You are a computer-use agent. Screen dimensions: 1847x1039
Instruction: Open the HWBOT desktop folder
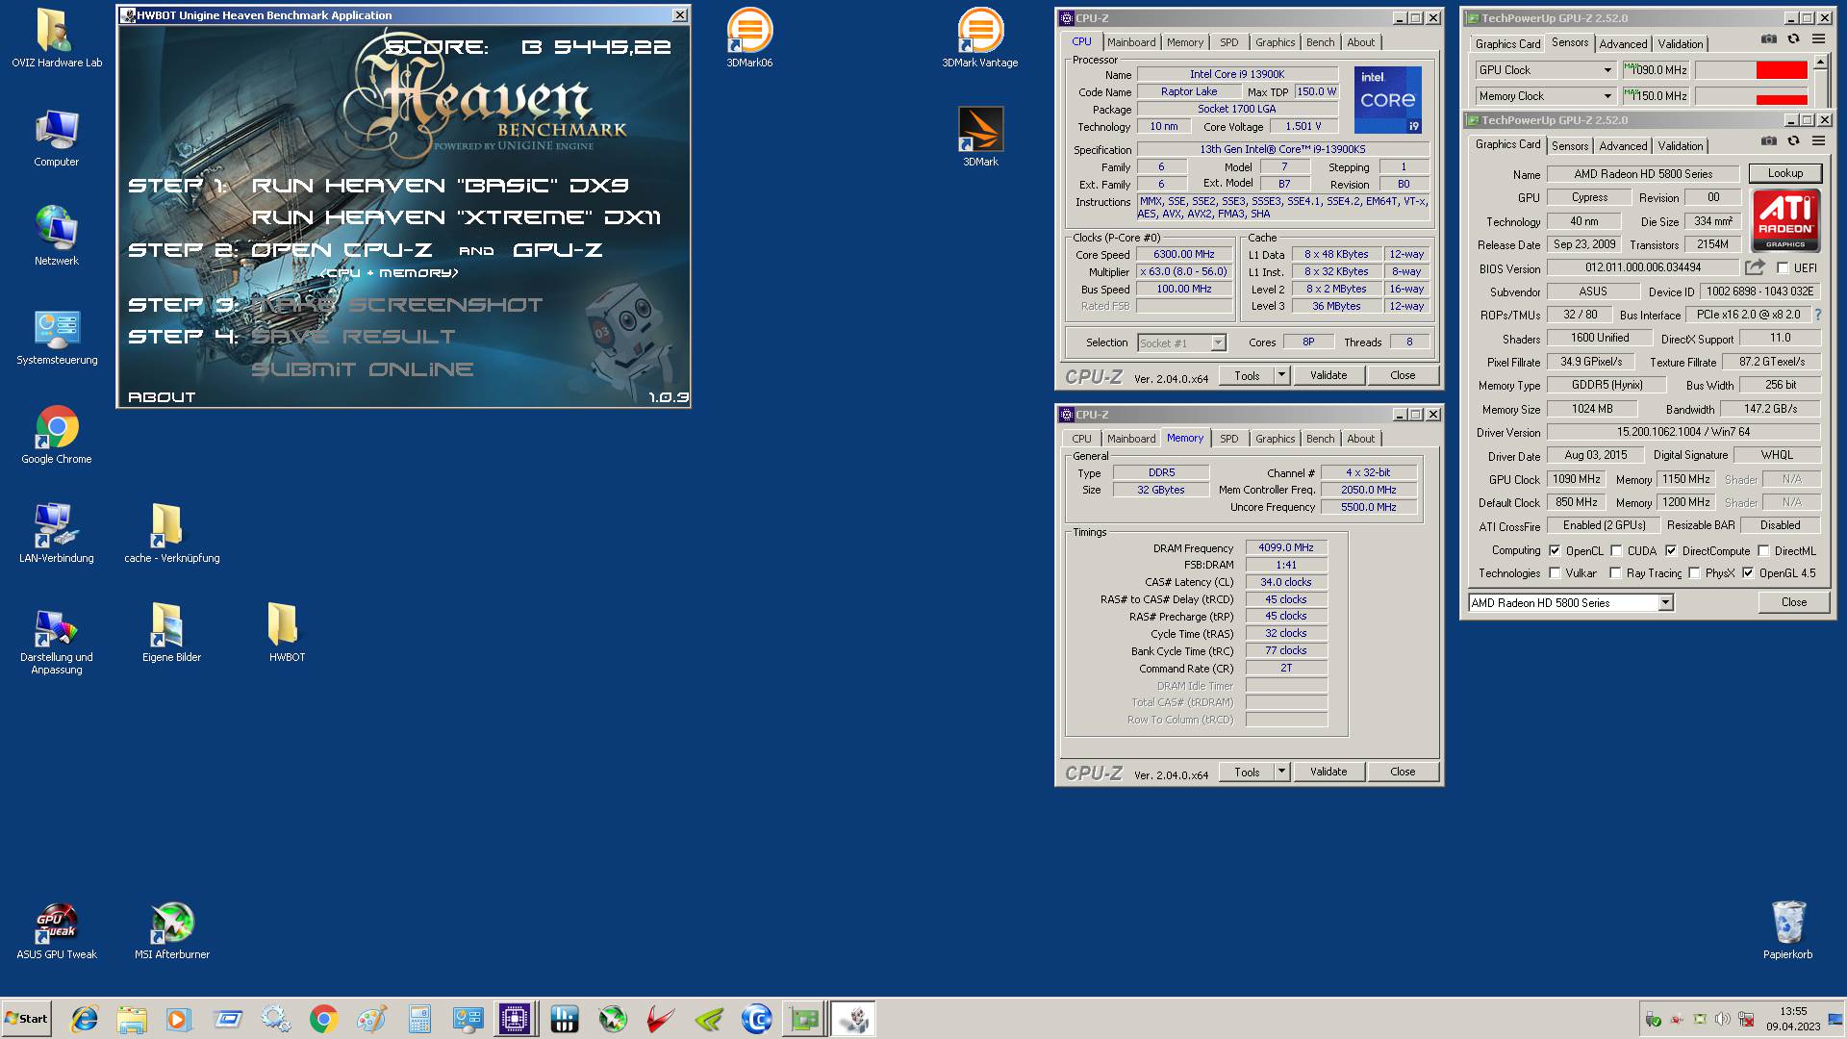[287, 633]
